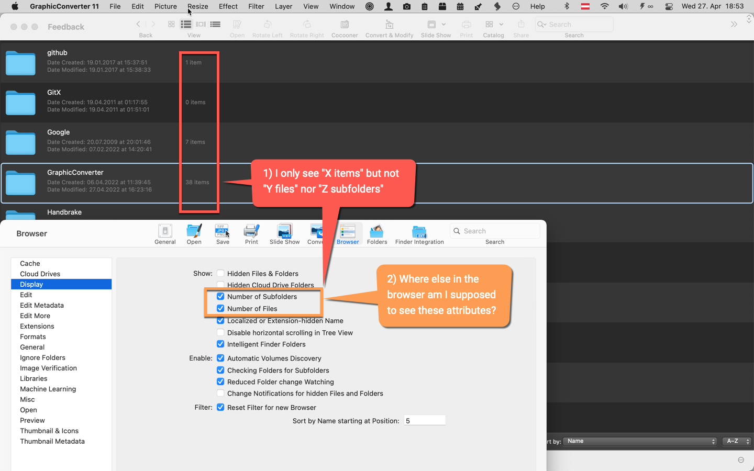Toggle Intelligent Finder Folders checkbox
754x471 pixels.
(x=220, y=344)
